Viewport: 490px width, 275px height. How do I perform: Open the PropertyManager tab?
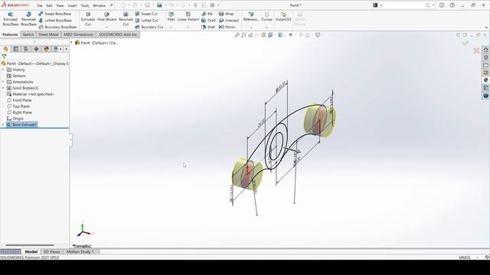[x=16, y=49]
